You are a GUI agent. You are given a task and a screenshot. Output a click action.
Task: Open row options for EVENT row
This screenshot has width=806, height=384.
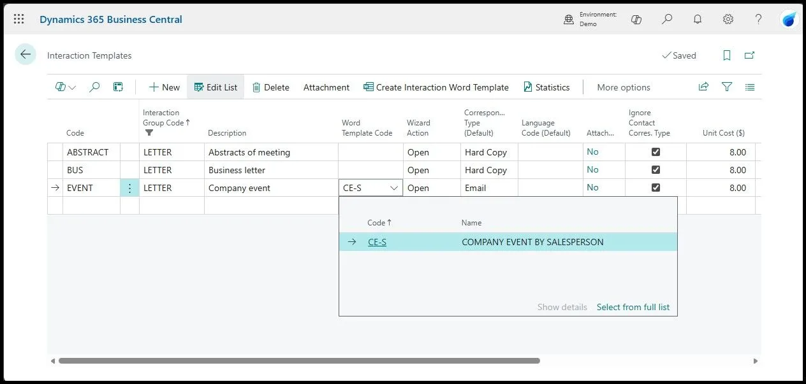[x=130, y=188]
